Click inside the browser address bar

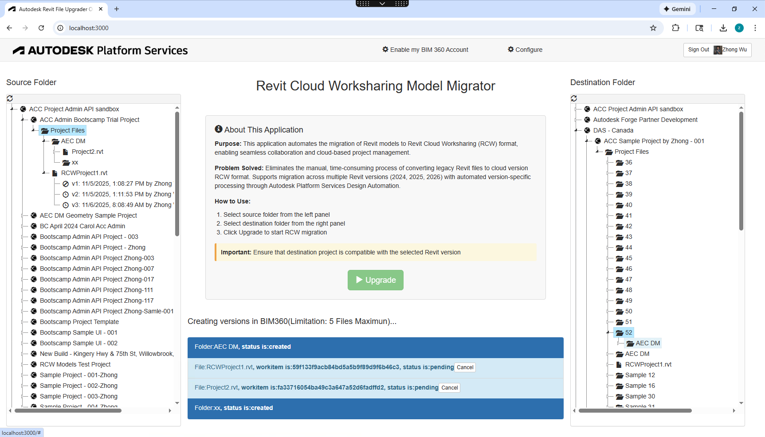click(x=177, y=27)
